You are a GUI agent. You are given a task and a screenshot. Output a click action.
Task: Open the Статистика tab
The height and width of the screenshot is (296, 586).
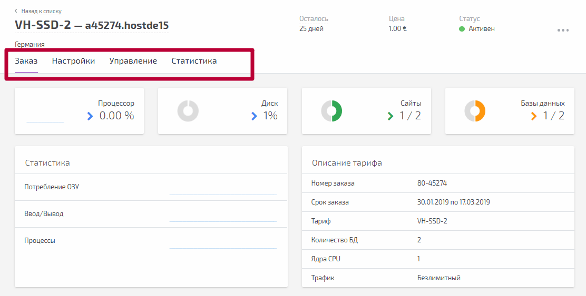[x=194, y=61]
